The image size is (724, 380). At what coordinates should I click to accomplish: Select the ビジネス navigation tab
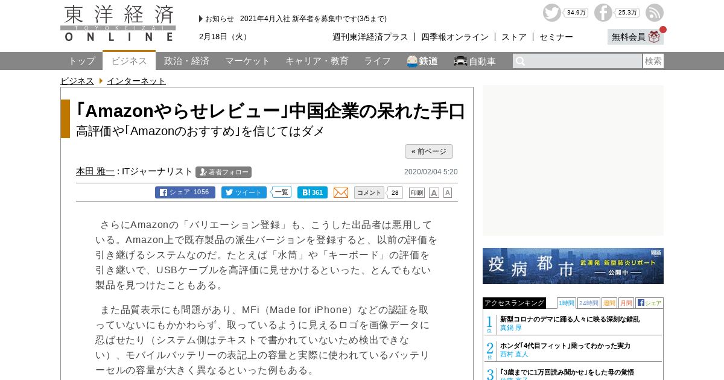point(129,60)
